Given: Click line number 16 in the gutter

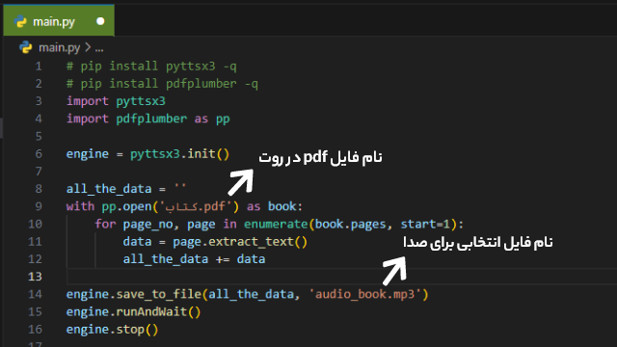Looking at the screenshot, I should pyautogui.click(x=35, y=330).
